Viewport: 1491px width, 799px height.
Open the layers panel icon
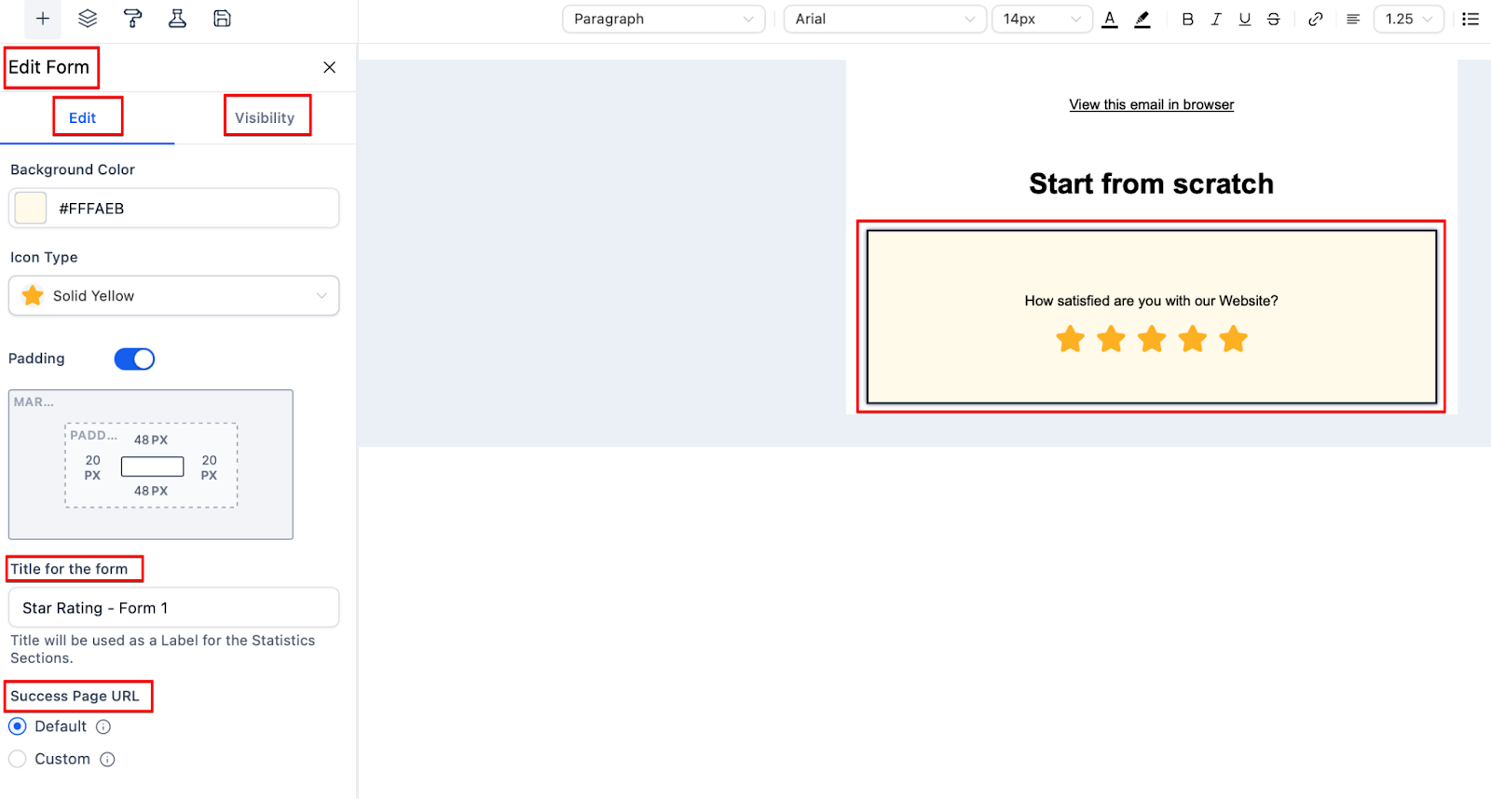tap(88, 19)
